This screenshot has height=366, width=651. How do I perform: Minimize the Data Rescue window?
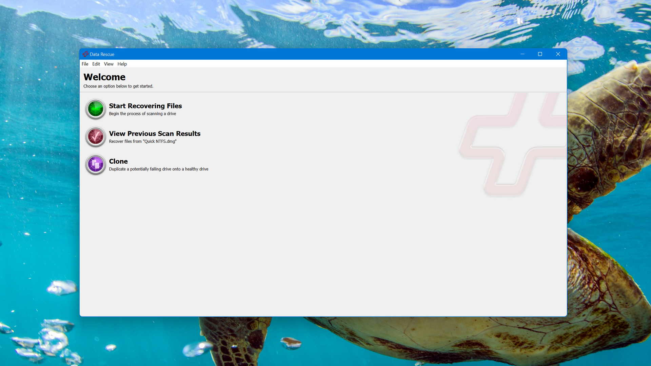[x=522, y=54]
